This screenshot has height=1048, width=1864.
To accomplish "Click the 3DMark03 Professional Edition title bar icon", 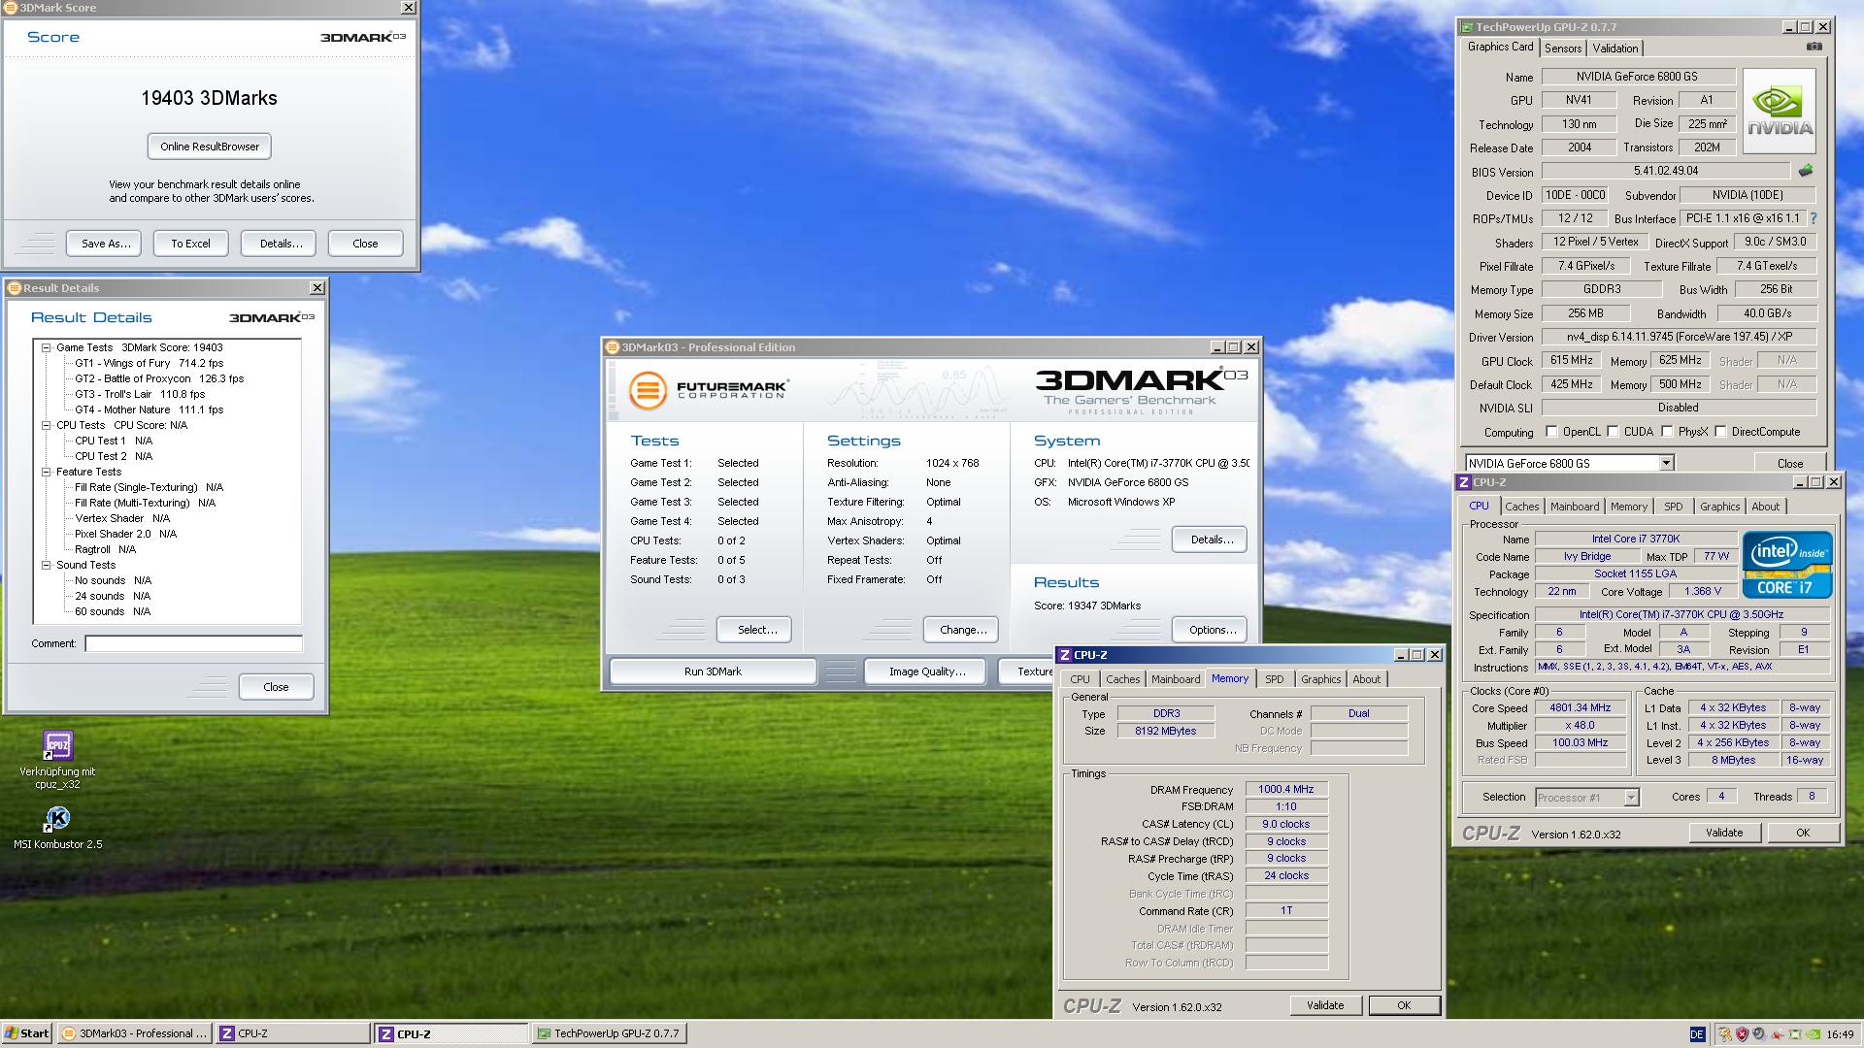I will pyautogui.click(x=612, y=347).
